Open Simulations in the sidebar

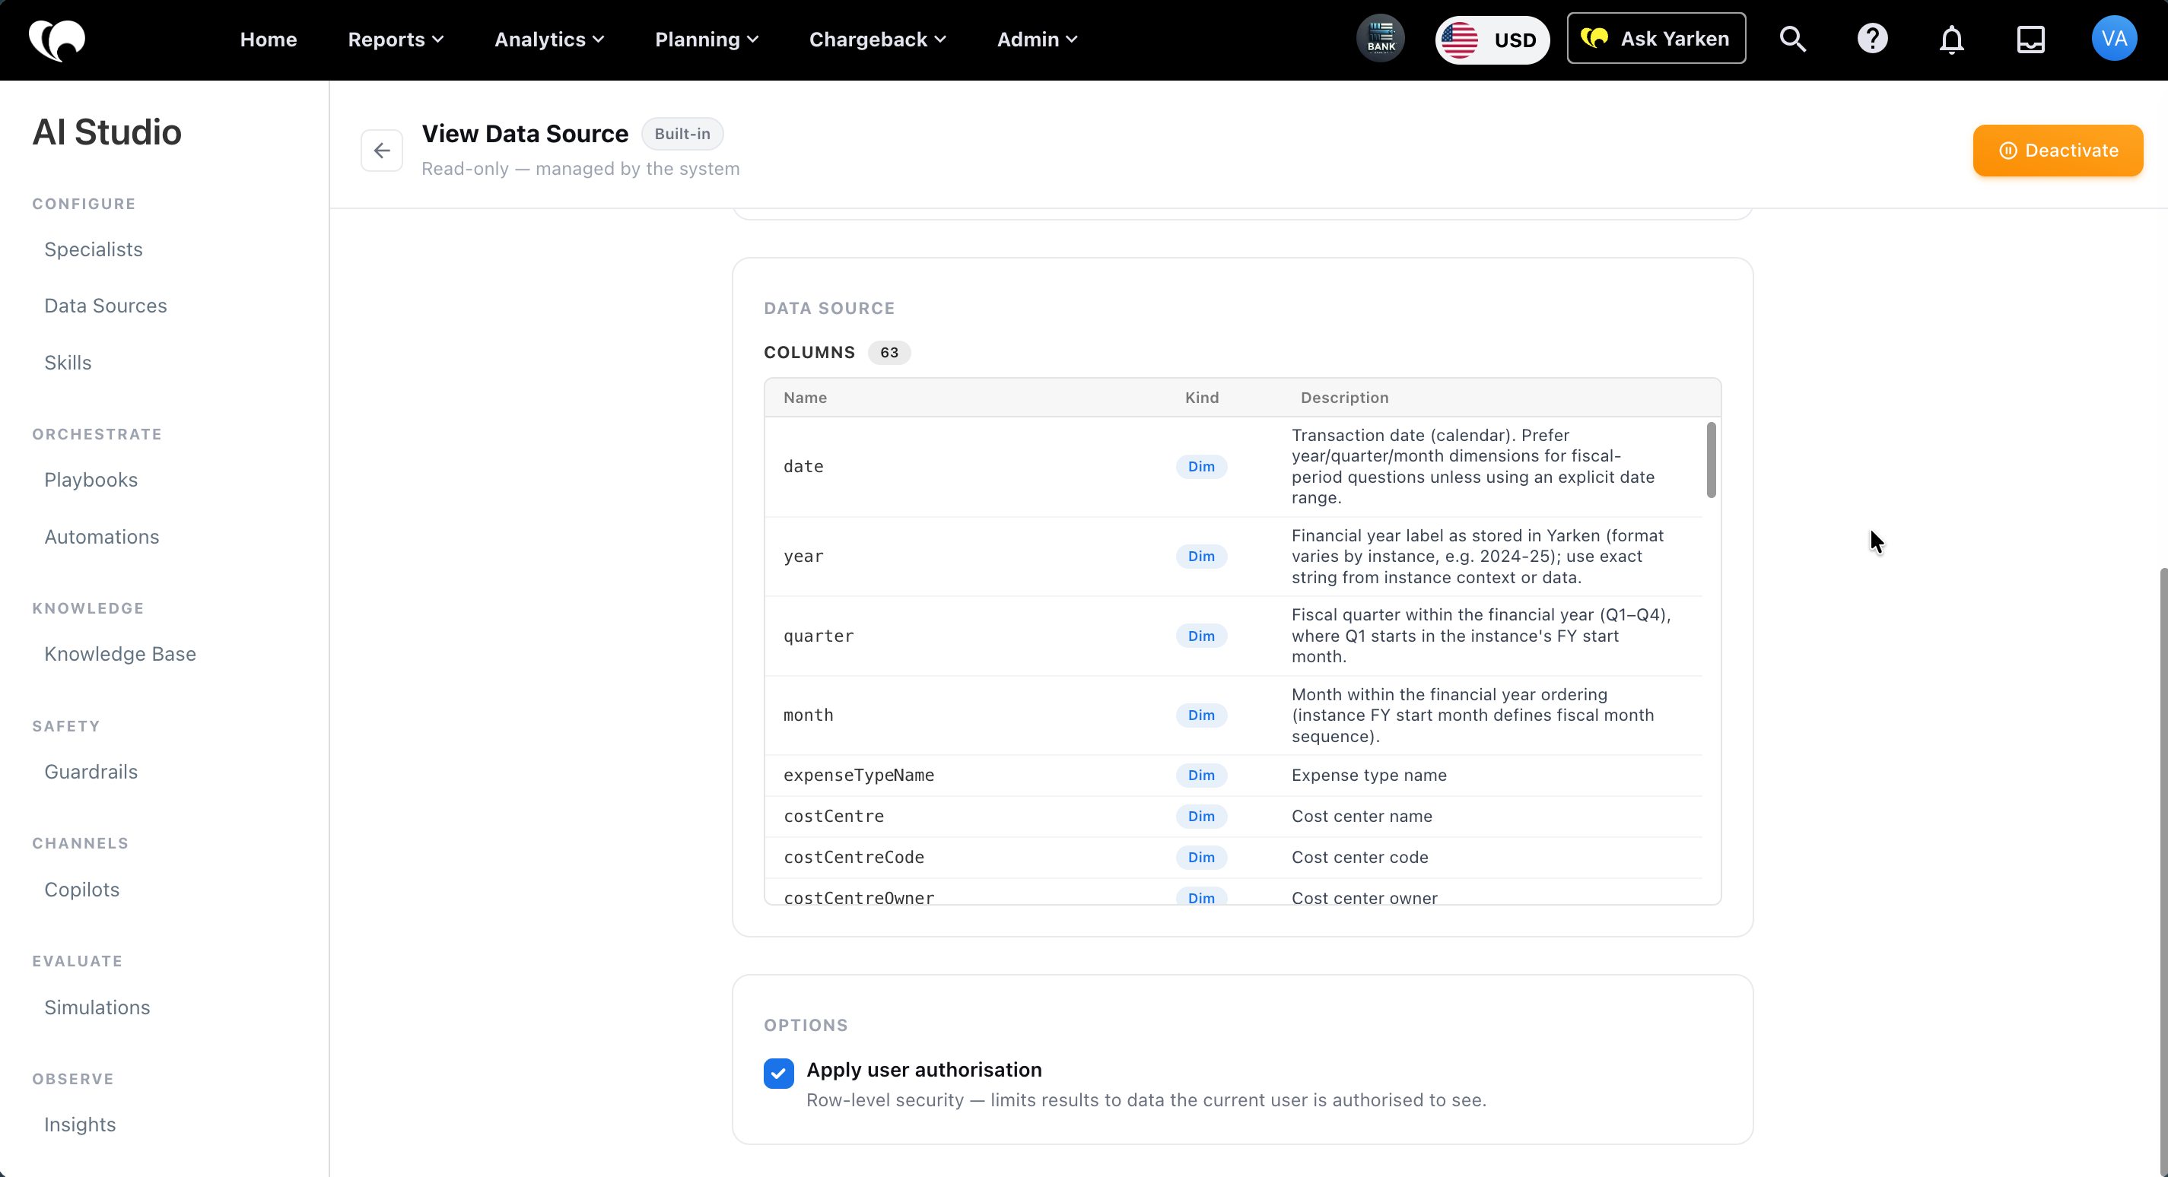coord(97,1007)
